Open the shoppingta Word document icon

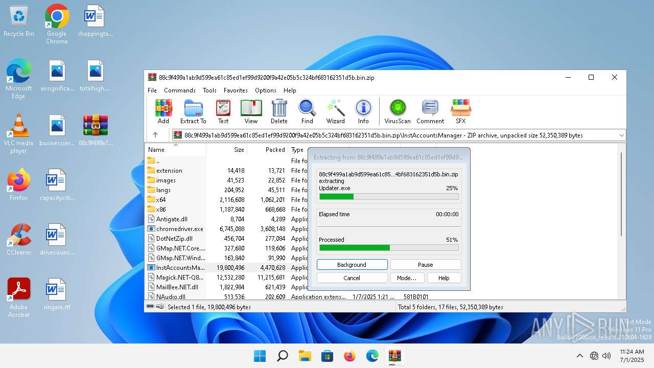pos(95,21)
